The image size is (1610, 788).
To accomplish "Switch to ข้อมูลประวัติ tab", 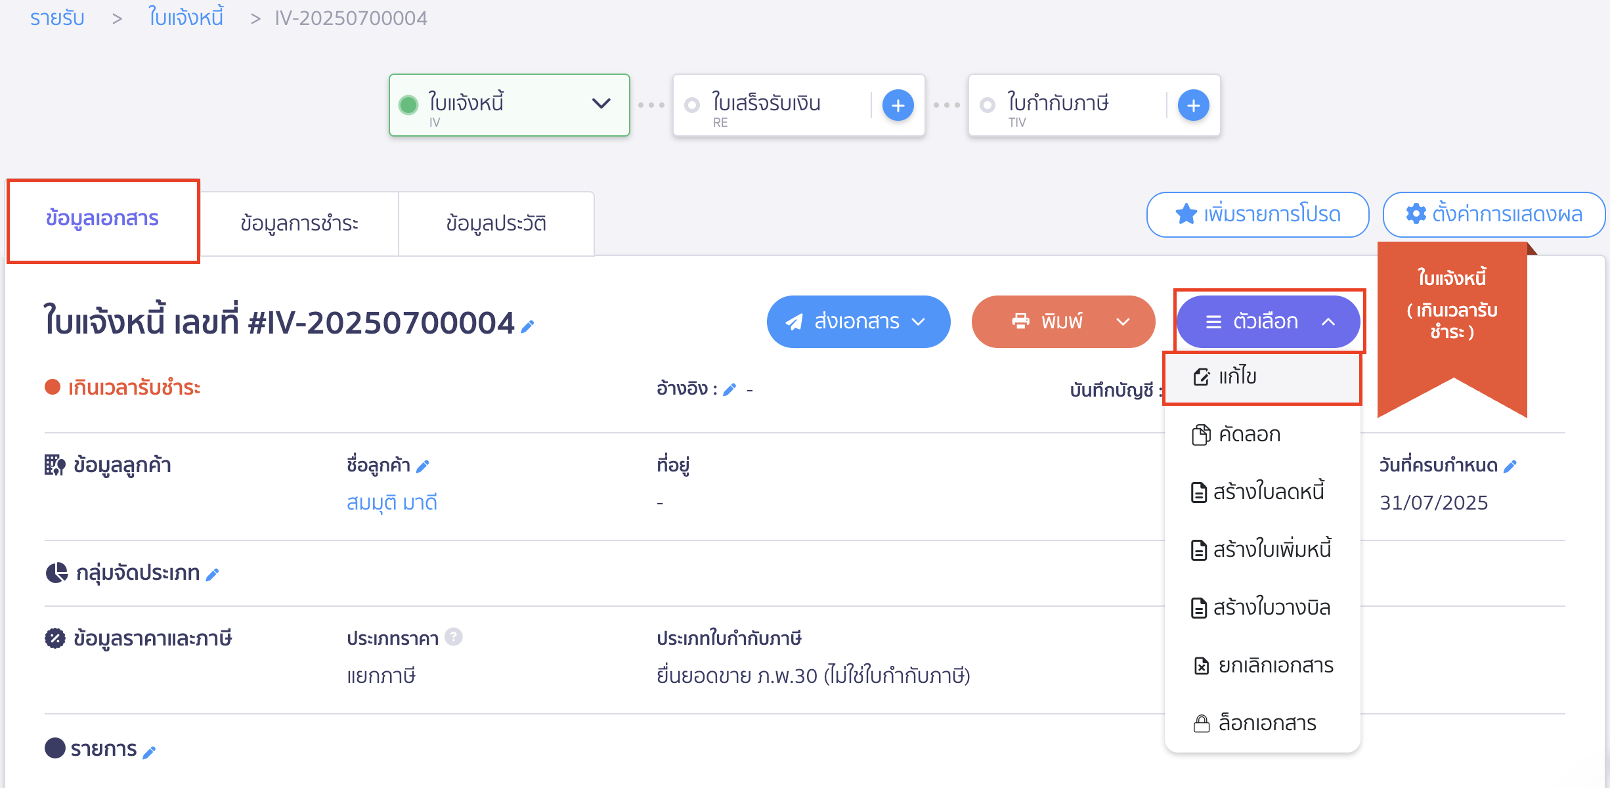I will 496,223.
